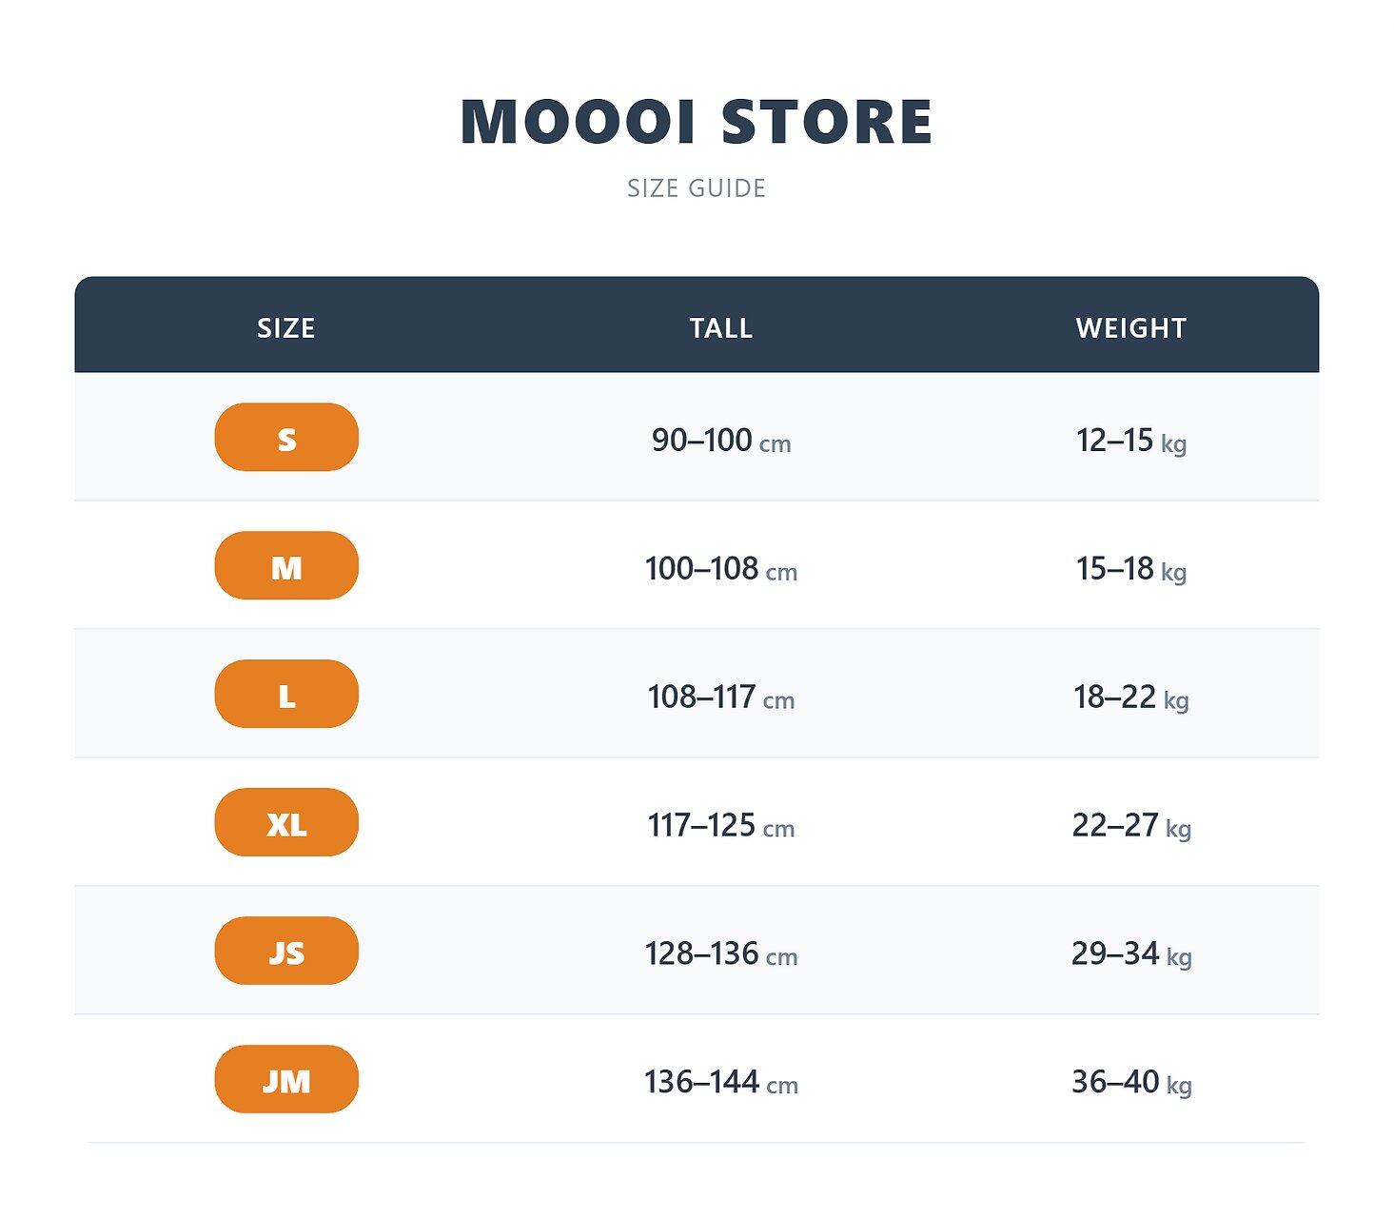Select the 100–108 cm height value

coord(721,569)
